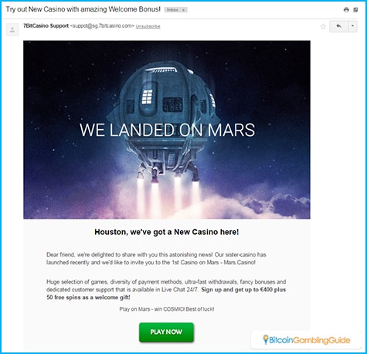
Task: Click the WE LANDED ON MARS headline
Action: click(168, 130)
